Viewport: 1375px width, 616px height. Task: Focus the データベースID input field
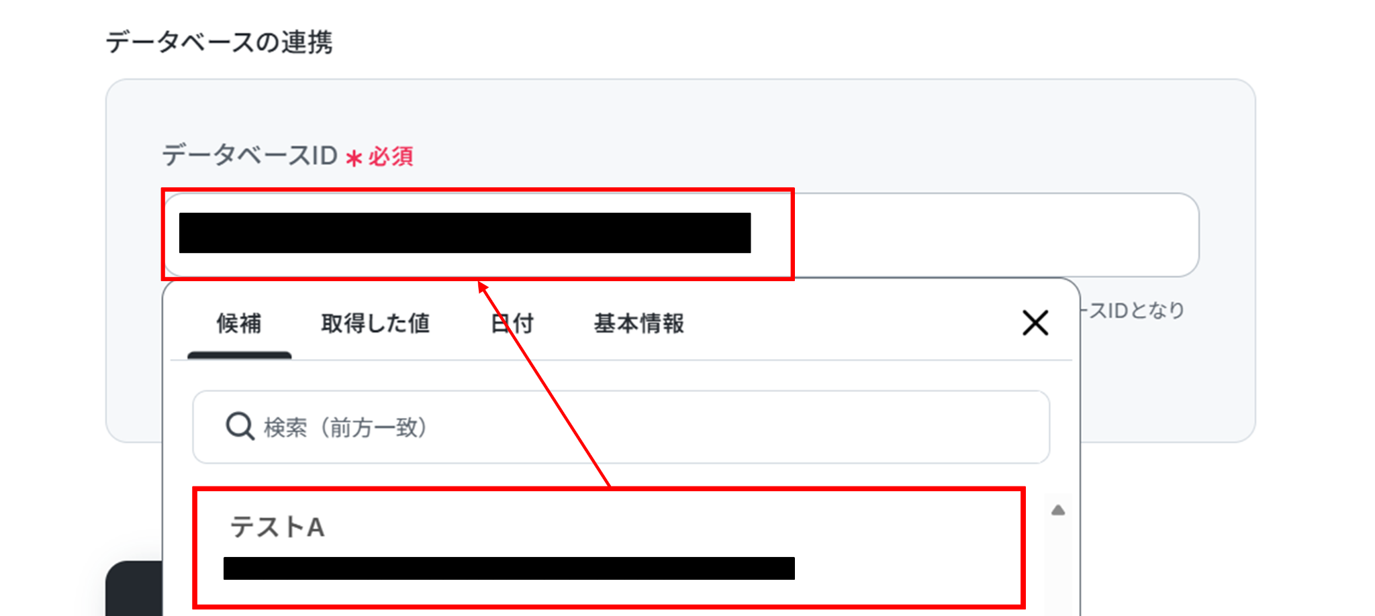pos(681,234)
